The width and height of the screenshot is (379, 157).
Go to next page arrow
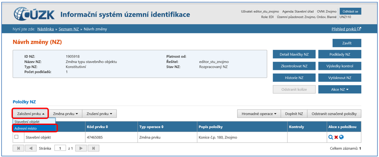coord(81,148)
